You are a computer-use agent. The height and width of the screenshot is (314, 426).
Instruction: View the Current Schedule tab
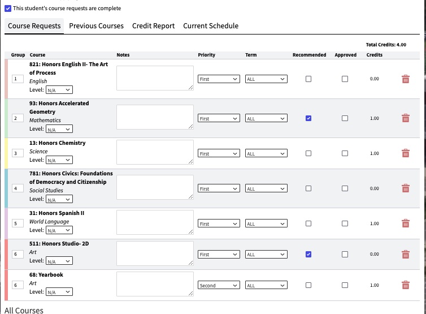coord(211,26)
